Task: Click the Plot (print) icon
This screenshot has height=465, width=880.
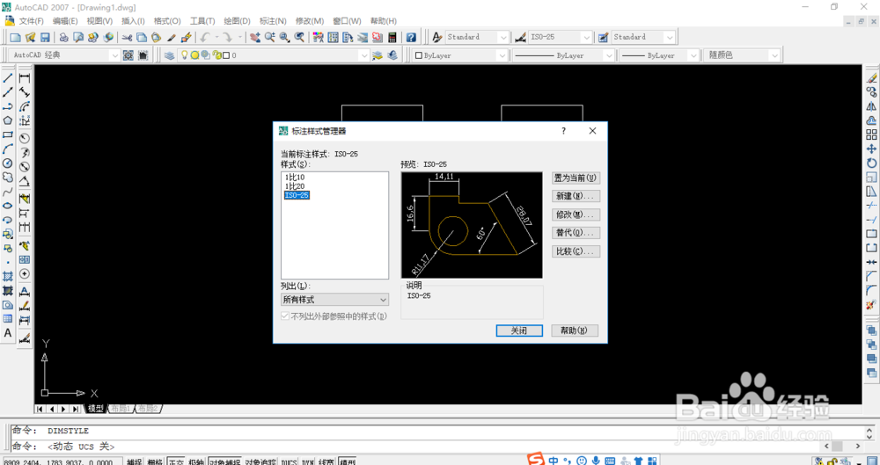Action: [x=64, y=38]
